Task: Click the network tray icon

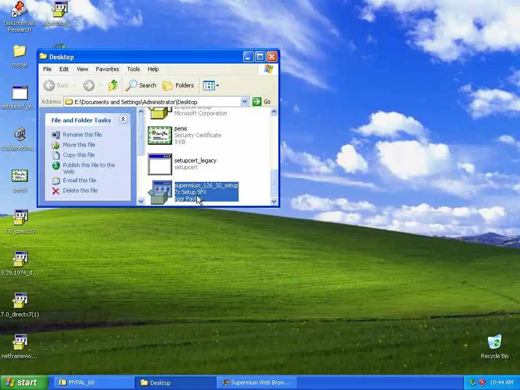Action: pos(473,382)
